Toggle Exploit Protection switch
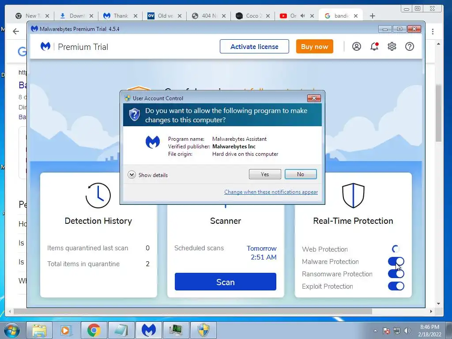The width and height of the screenshot is (452, 339). (x=396, y=286)
